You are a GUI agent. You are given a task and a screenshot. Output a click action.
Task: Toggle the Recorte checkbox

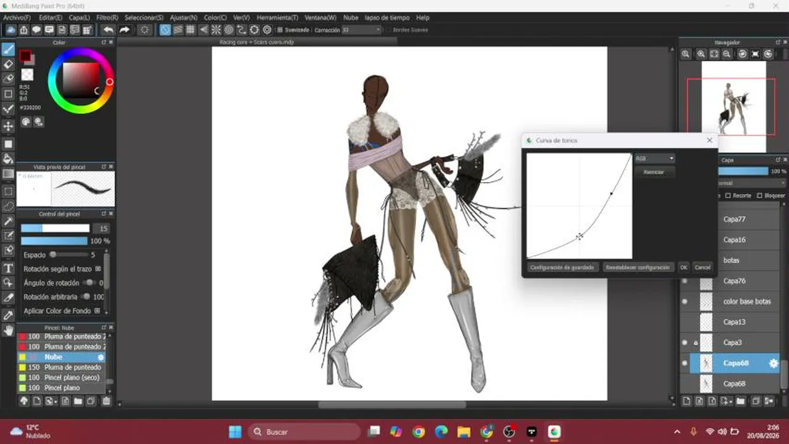pos(728,195)
